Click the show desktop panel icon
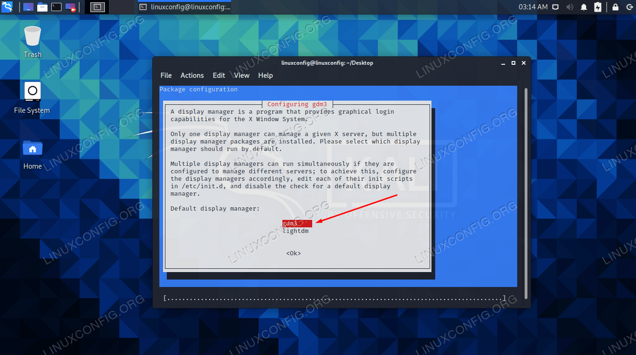This screenshot has height=355, width=636. (28, 7)
